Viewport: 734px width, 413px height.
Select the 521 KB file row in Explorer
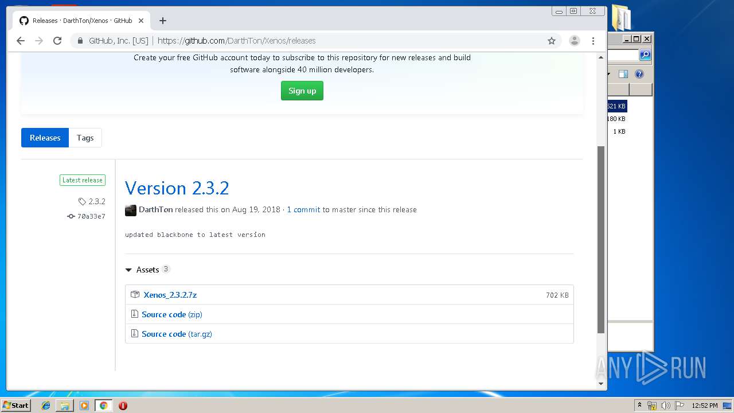click(617, 106)
